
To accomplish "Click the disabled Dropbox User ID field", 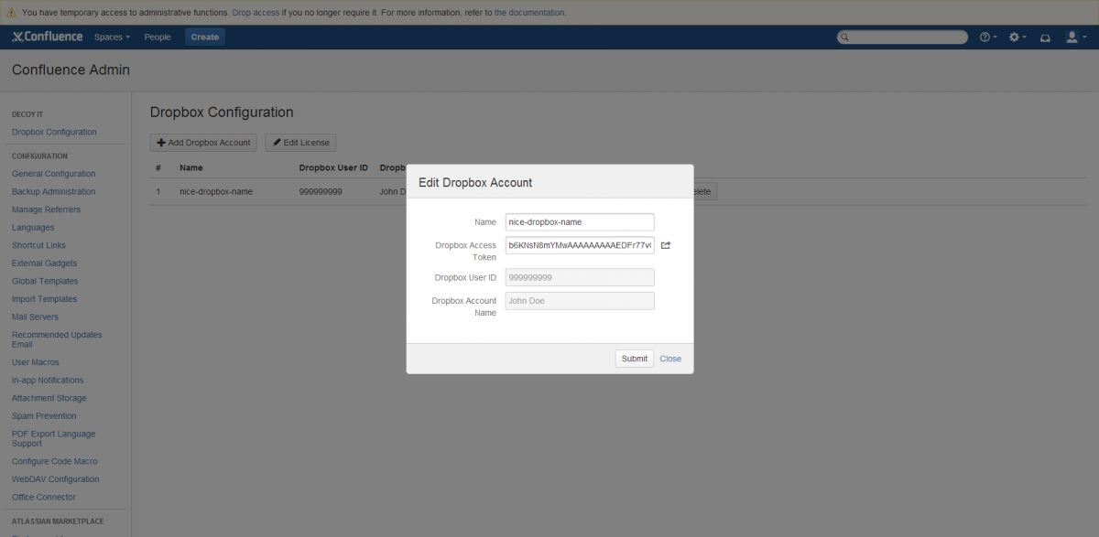I will 580,277.
